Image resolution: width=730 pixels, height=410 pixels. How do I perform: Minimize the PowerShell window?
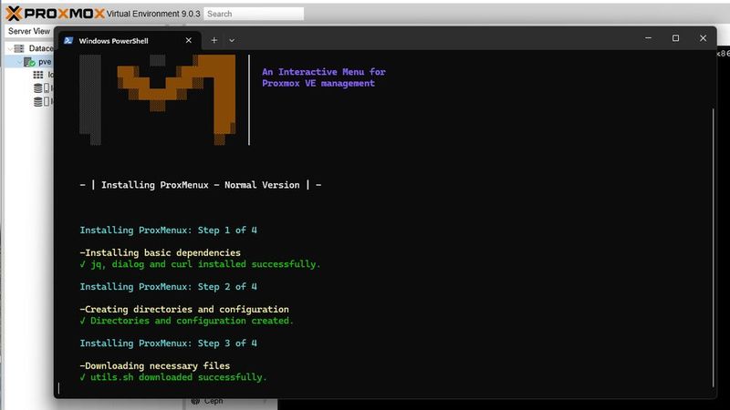tap(648, 38)
